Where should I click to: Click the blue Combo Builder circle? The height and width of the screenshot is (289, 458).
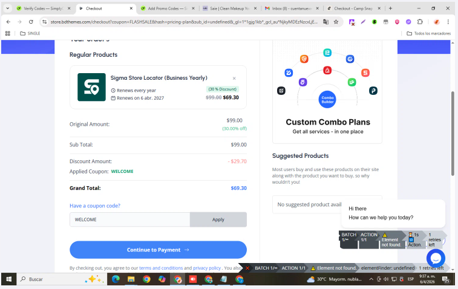pyautogui.click(x=327, y=99)
